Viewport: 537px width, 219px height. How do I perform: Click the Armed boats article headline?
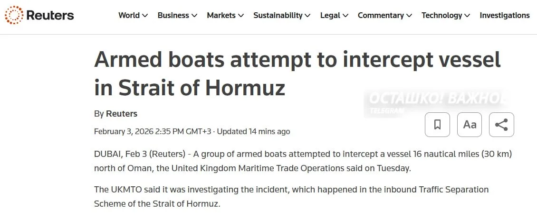[297, 73]
